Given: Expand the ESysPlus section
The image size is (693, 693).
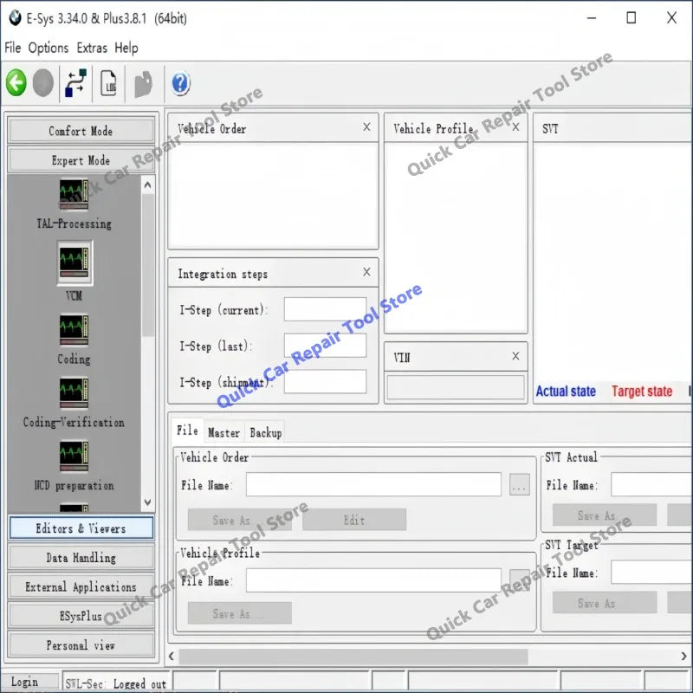Looking at the screenshot, I should click(x=81, y=616).
